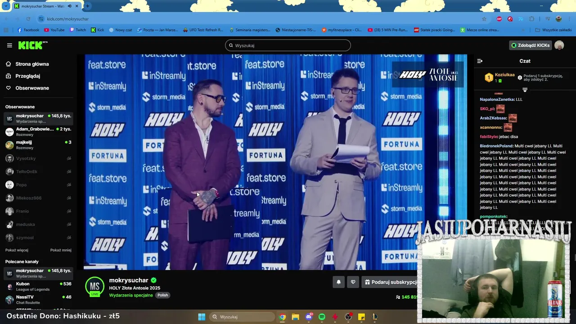Open File Explorer from taskbar
The width and height of the screenshot is (576, 324).
click(x=295, y=317)
